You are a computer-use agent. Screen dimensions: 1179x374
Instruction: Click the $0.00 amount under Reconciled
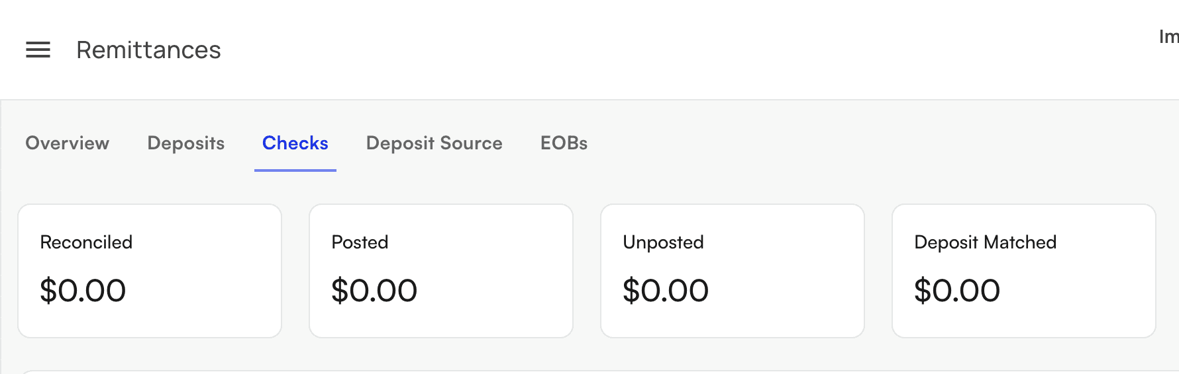tap(83, 291)
